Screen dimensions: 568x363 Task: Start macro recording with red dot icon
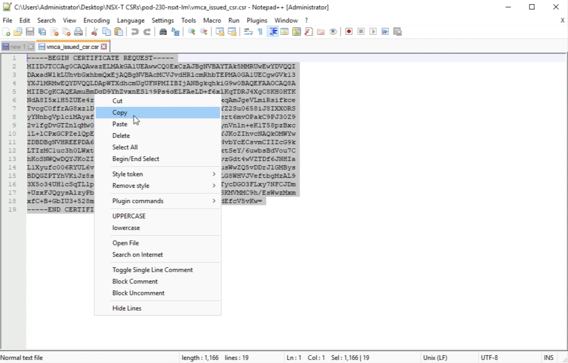[x=349, y=32]
